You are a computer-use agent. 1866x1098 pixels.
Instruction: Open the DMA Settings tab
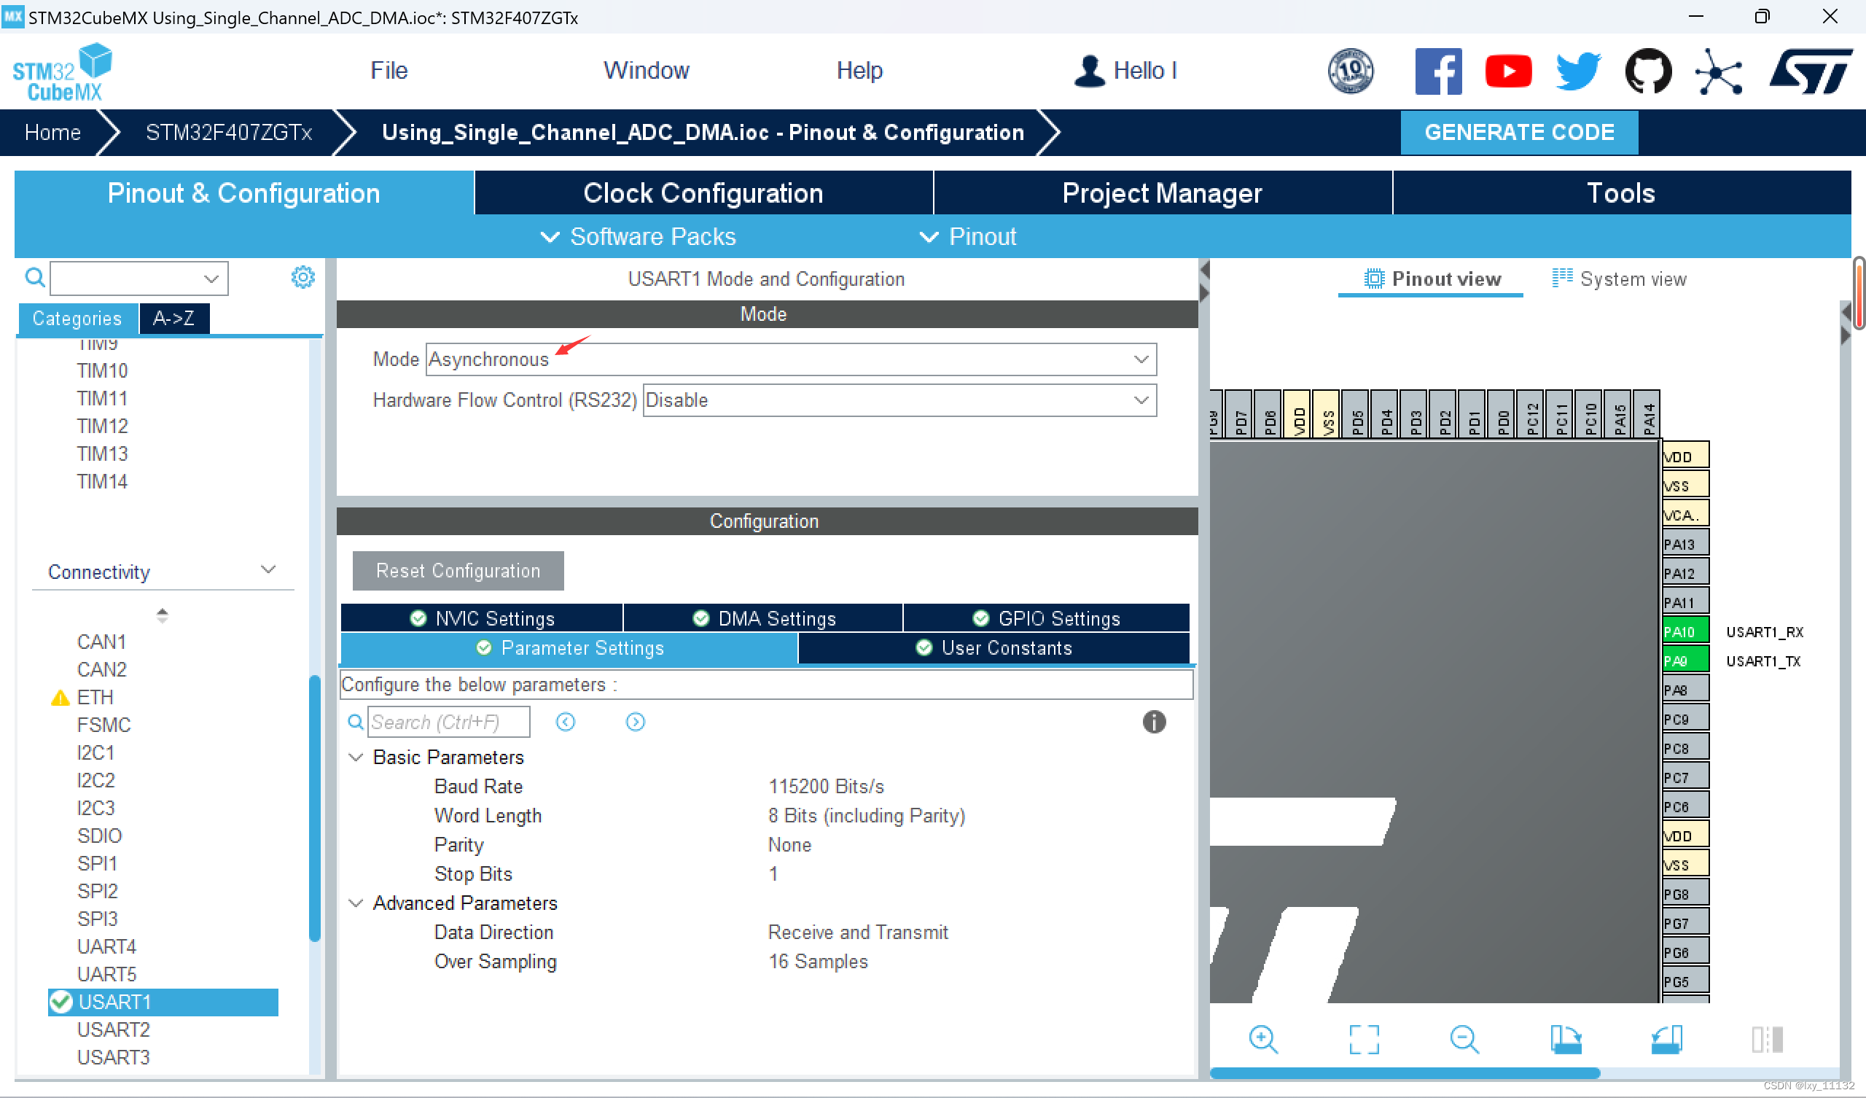pyautogui.click(x=762, y=618)
